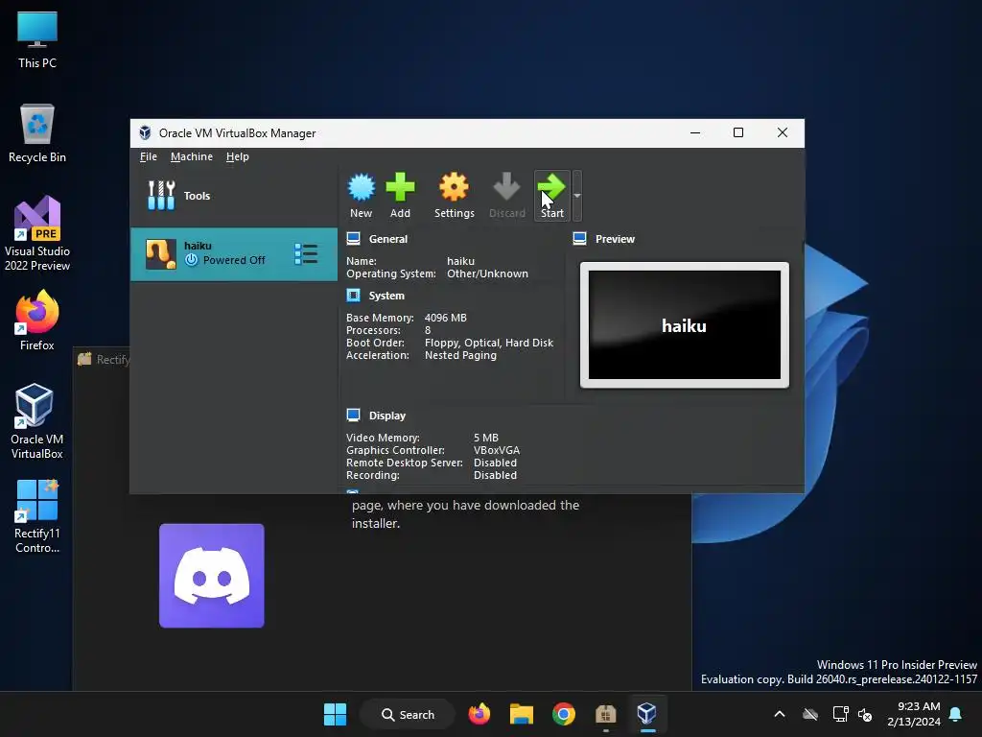Click the System section header
982x737 pixels.
click(x=386, y=296)
